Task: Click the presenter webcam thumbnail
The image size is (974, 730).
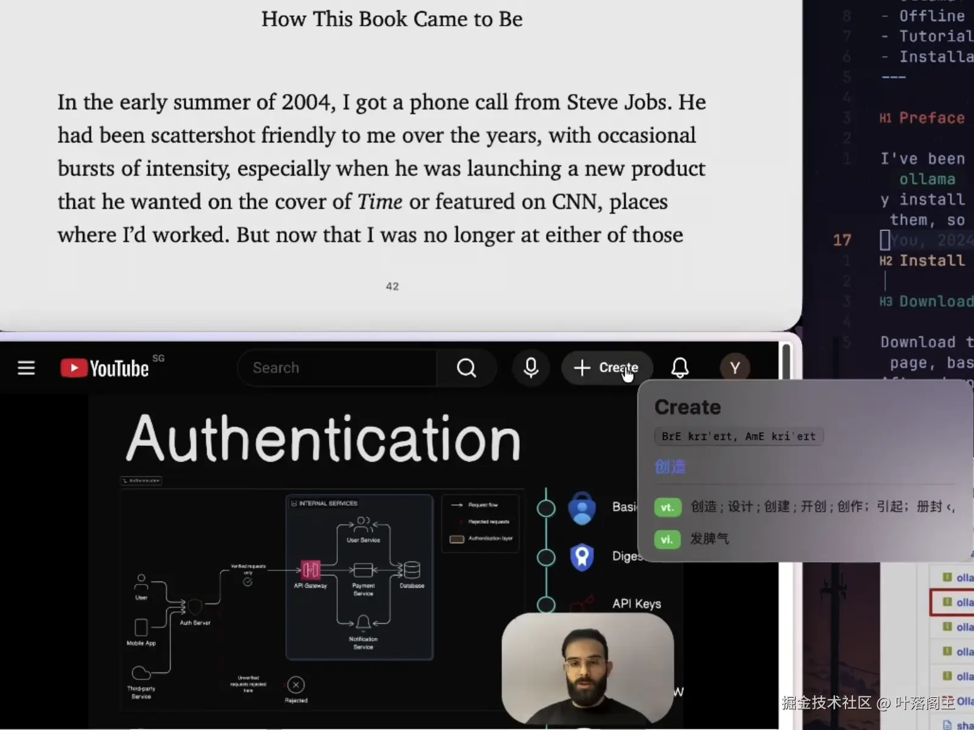Action: [x=587, y=668]
